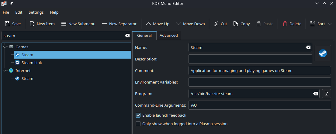Copy the selected menu entry

pos(241,24)
